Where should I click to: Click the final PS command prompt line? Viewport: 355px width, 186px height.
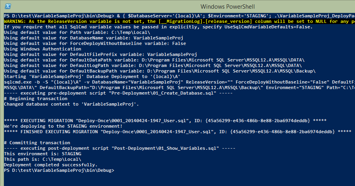point(59,170)
